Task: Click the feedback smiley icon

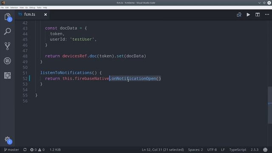Action: [x=265, y=150]
